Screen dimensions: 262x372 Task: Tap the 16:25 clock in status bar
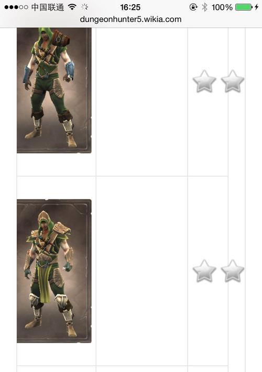click(x=130, y=7)
